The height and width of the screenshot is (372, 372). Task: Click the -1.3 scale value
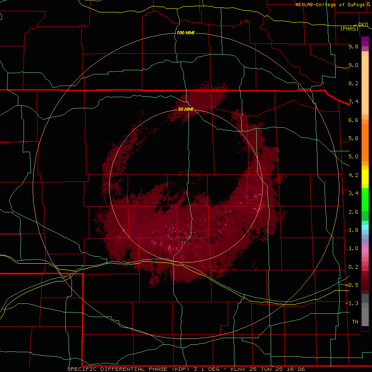(x=352, y=303)
